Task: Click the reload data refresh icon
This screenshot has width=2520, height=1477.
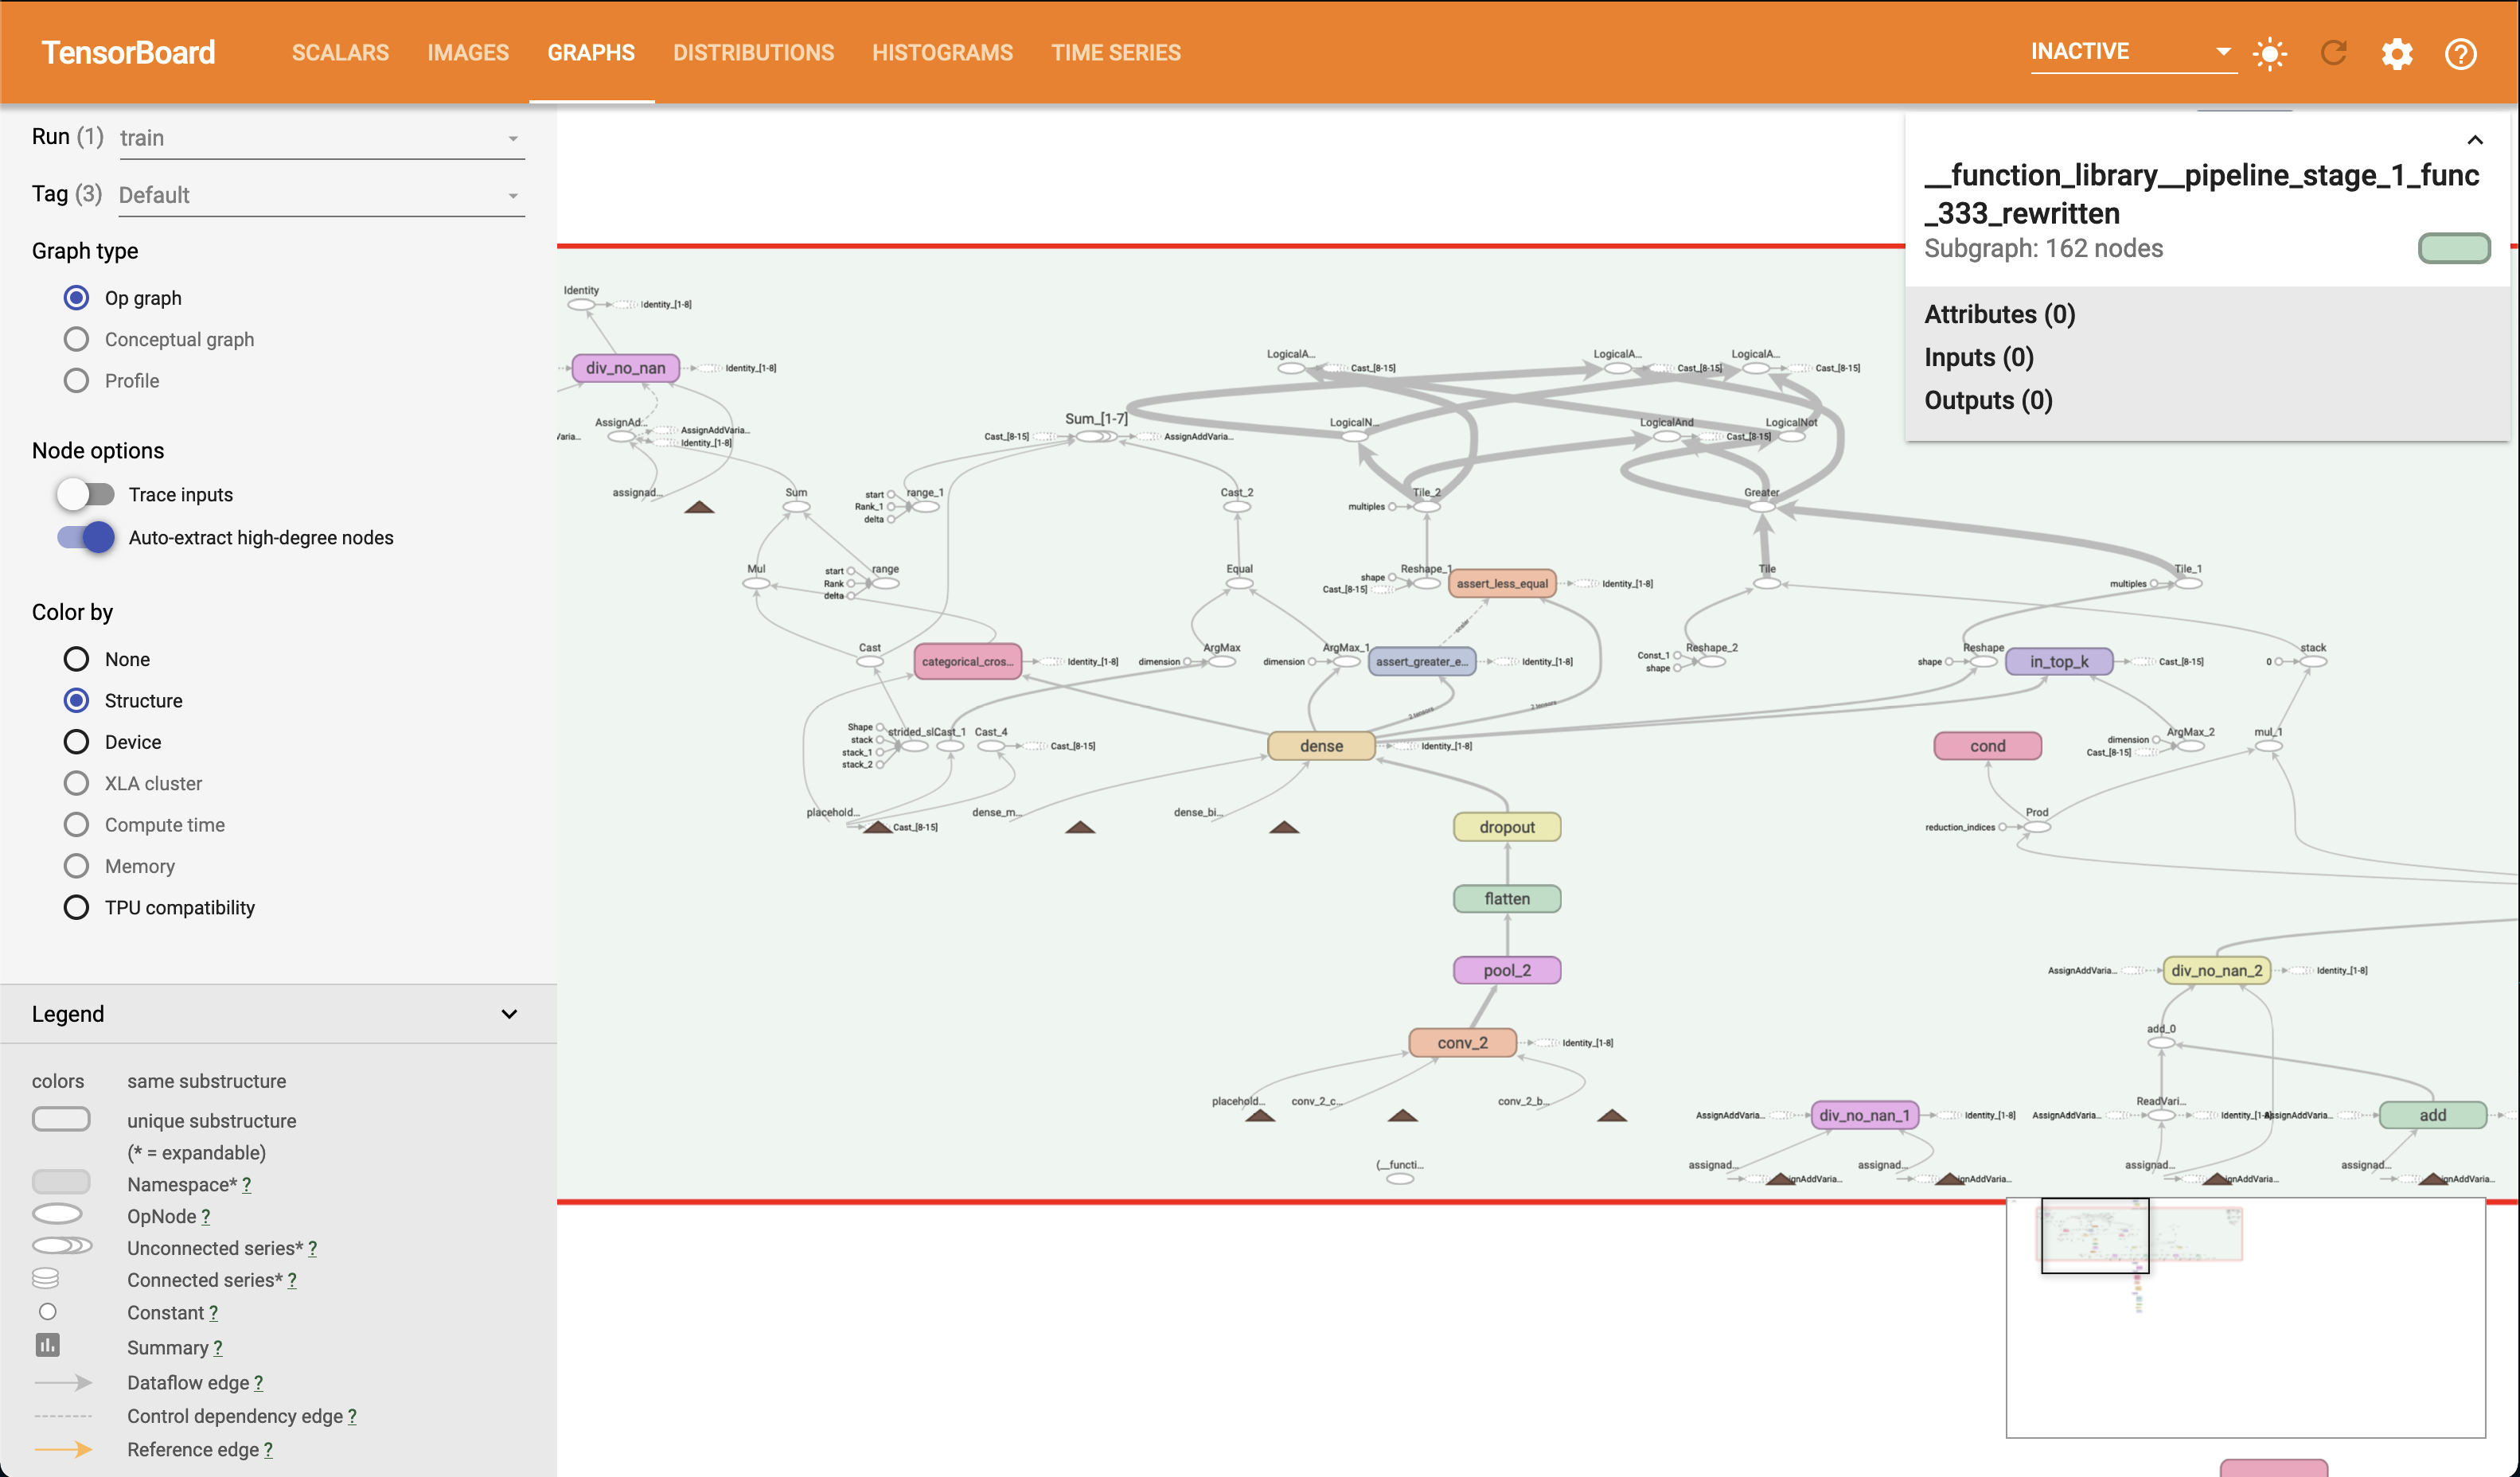Action: click(x=2333, y=53)
